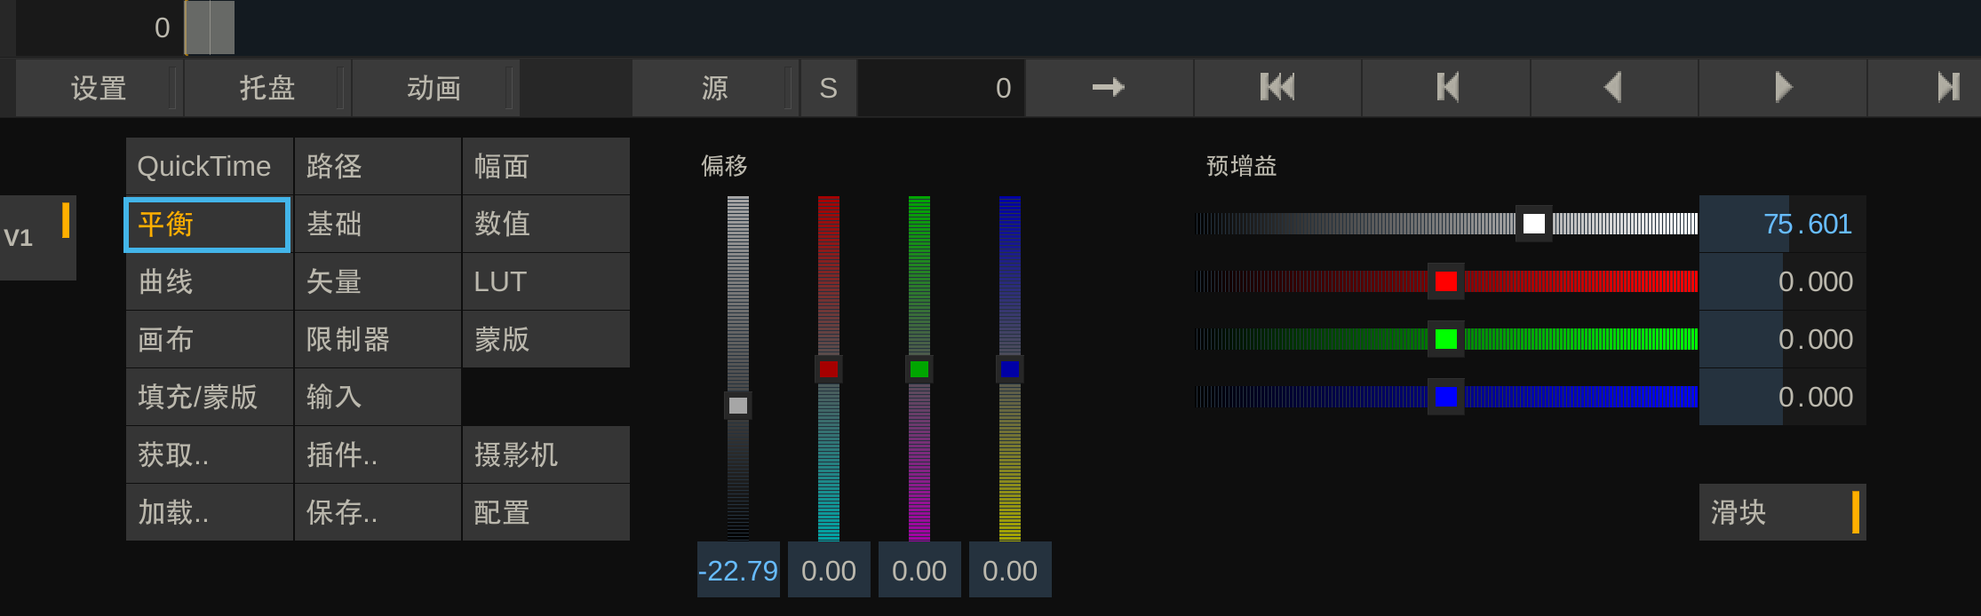Open the 填充/蒙版 panel
This screenshot has width=1981, height=616.
coord(209,397)
